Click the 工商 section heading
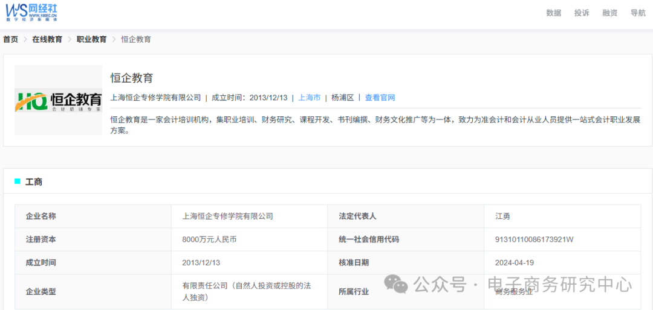Screen dimensions: 653x310 tap(34, 182)
